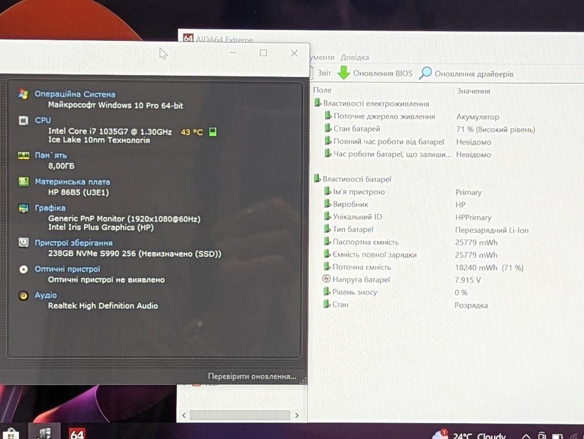
Task: Open the Графіка section link
Action: [50, 208]
